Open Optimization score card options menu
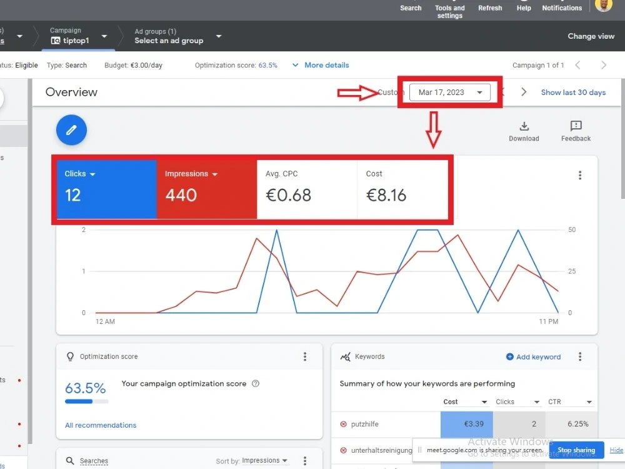 pos(305,356)
